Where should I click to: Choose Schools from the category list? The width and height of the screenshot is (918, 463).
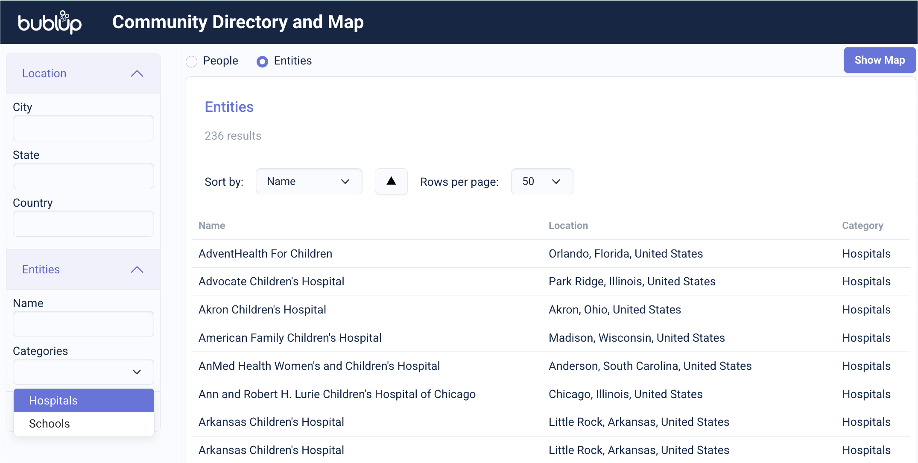coord(84,424)
